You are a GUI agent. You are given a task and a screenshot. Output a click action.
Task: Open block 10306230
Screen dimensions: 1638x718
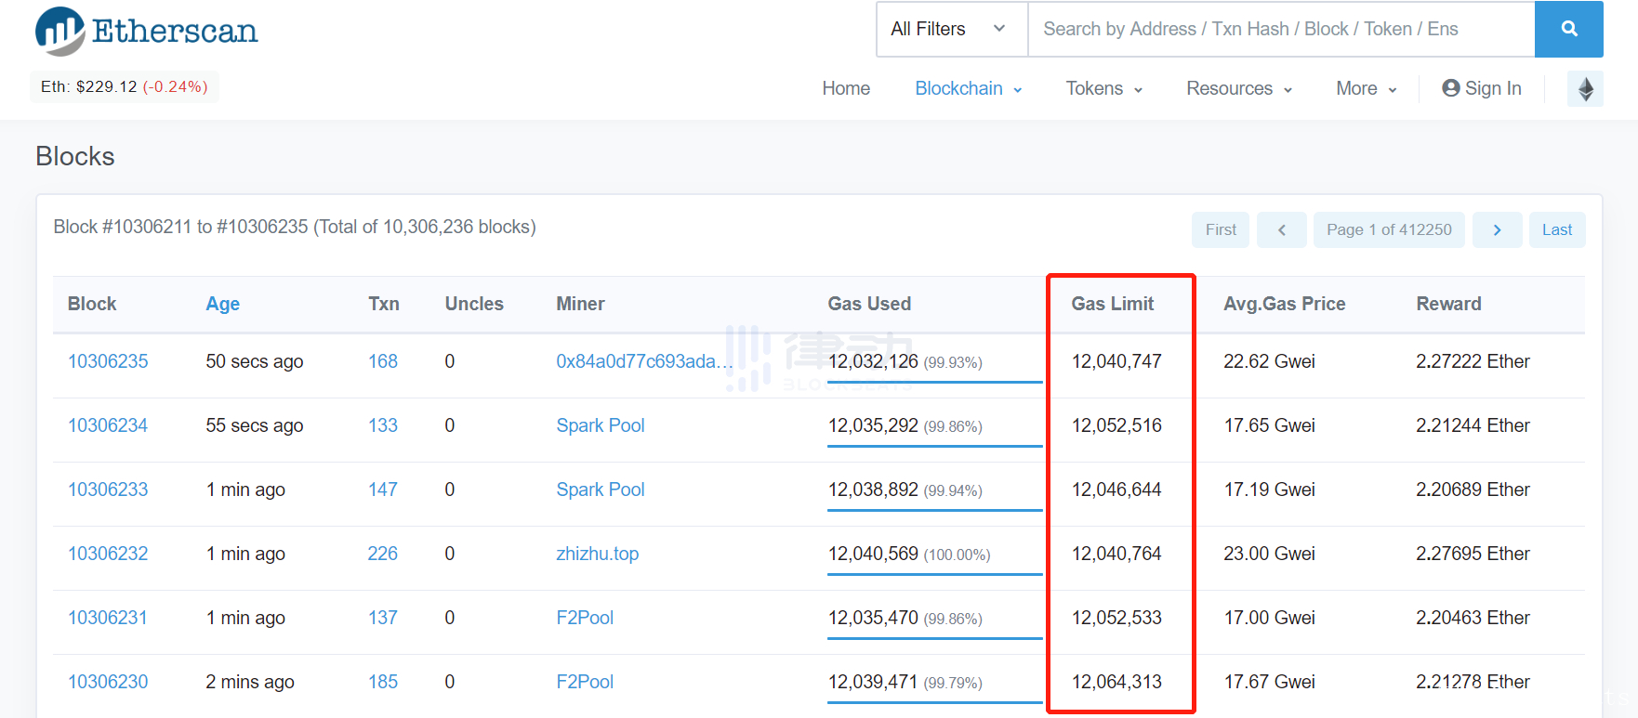point(108,682)
